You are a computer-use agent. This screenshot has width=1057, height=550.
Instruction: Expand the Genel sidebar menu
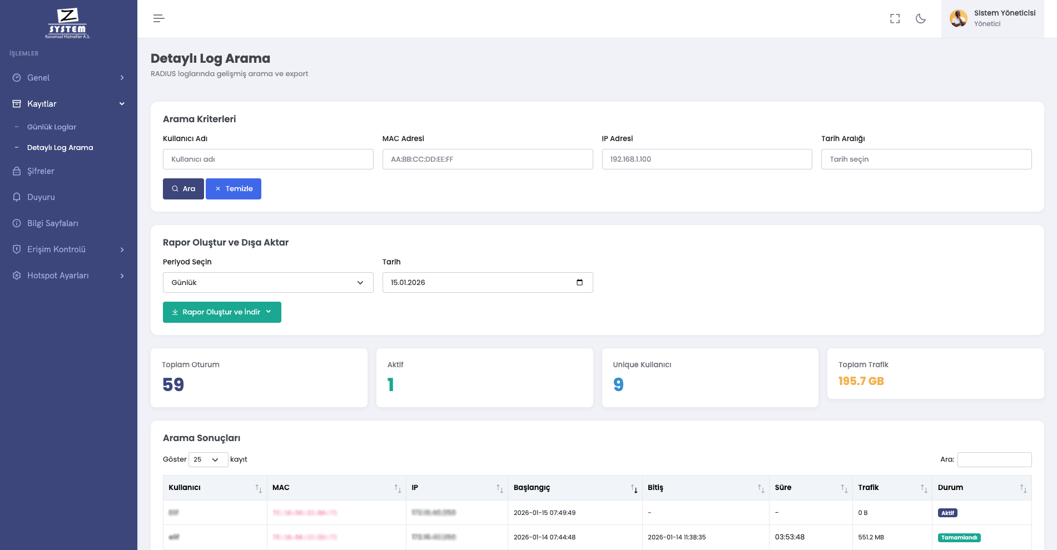68,78
